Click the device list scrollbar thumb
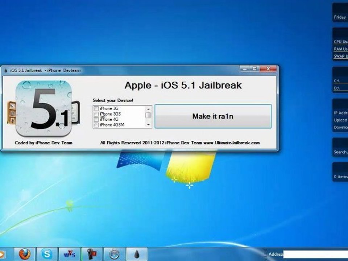Viewport: 348px width, 261px height. (x=149, y=115)
